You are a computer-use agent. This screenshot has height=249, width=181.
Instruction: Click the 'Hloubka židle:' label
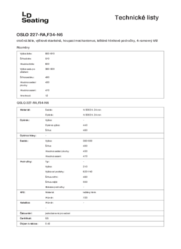pyautogui.click(x=27, y=64)
